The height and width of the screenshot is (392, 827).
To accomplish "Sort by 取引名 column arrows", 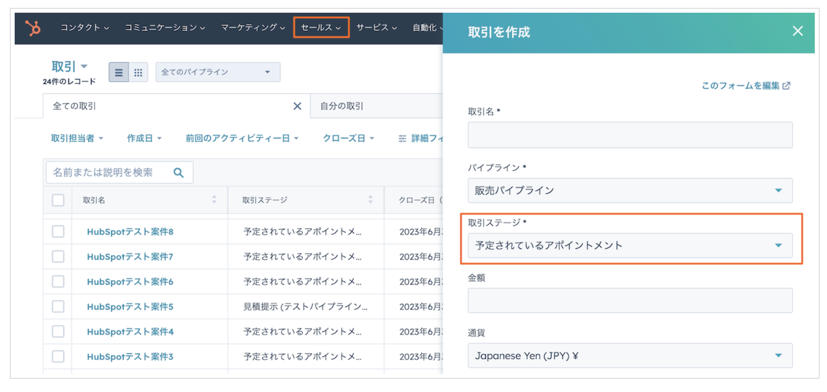I will point(214,199).
